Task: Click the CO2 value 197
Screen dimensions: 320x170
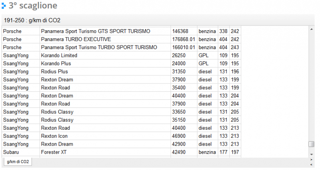Action: pos(235,152)
